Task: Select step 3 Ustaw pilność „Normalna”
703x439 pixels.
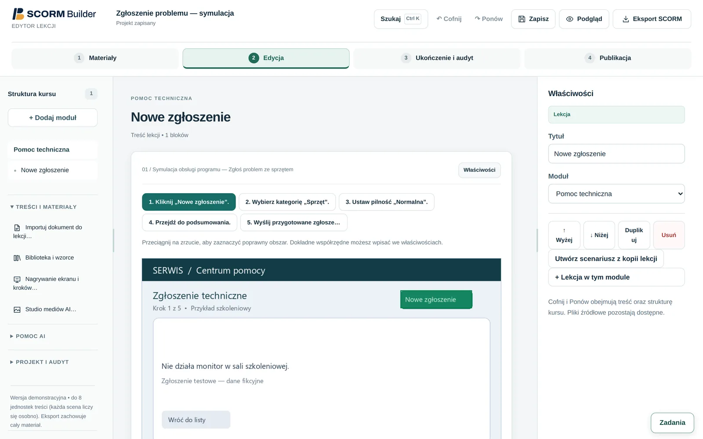Action: [x=387, y=202]
